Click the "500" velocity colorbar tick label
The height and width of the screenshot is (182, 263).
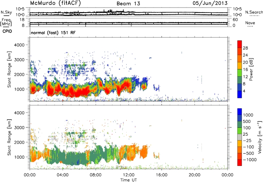click(247, 121)
